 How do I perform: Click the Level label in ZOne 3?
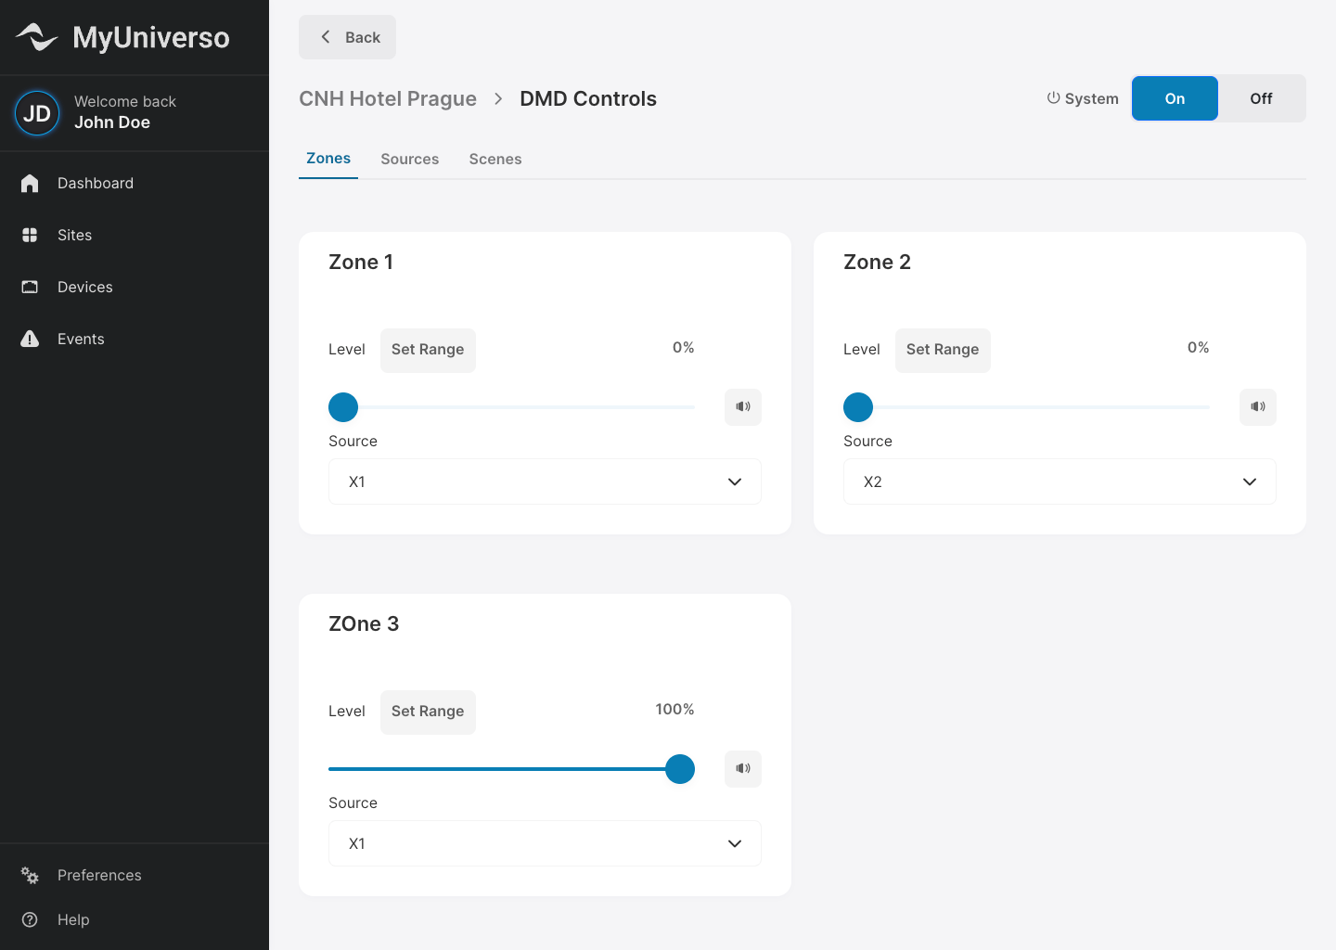[347, 712]
